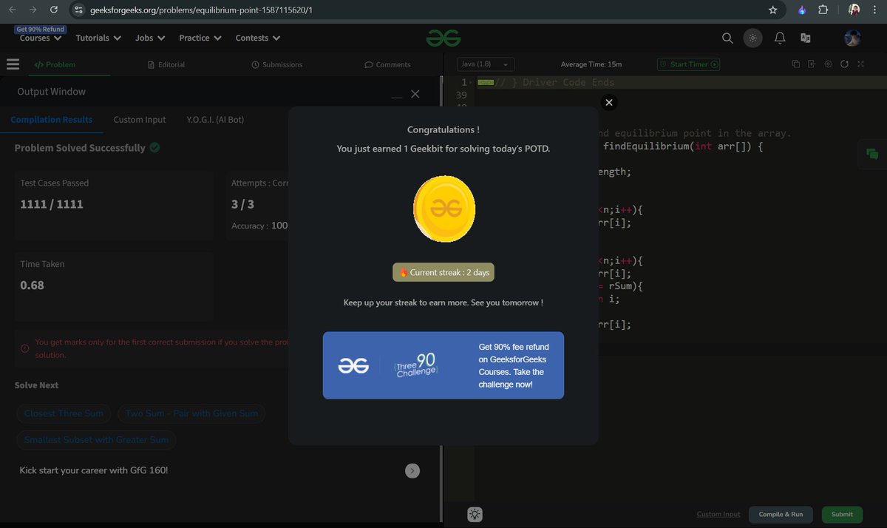Click the GeeksforGeeks logo in header
The height and width of the screenshot is (528, 887).
[443, 38]
